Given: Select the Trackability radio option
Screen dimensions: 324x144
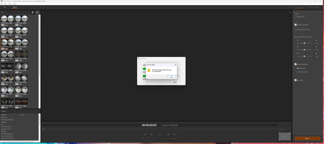Looking at the screenshot, I should click(x=298, y=68).
